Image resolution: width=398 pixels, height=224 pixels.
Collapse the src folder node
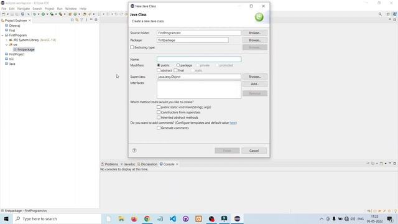pos(7,45)
